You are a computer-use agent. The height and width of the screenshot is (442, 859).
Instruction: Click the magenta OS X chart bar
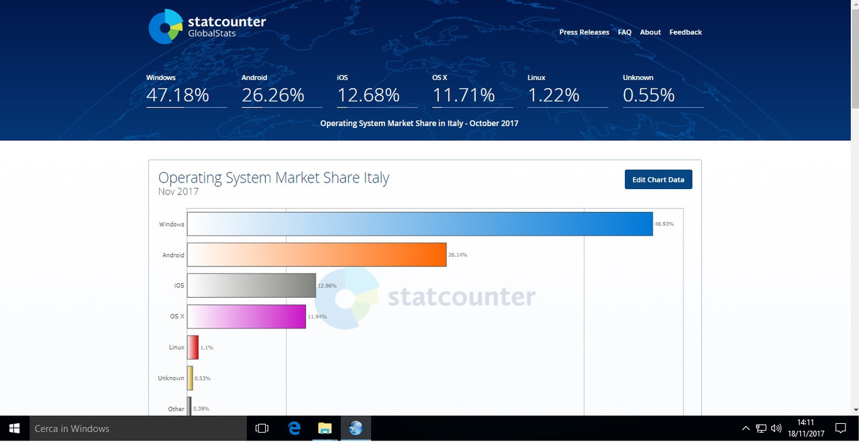coord(246,317)
